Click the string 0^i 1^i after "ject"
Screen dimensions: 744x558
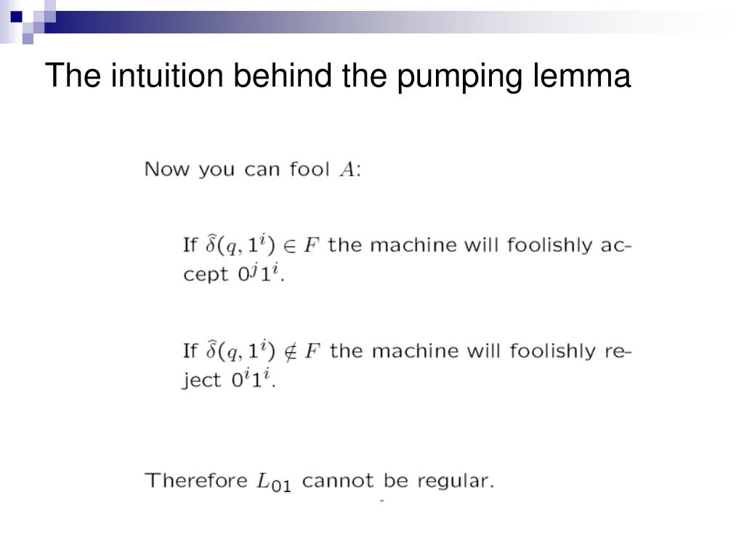[x=251, y=378]
